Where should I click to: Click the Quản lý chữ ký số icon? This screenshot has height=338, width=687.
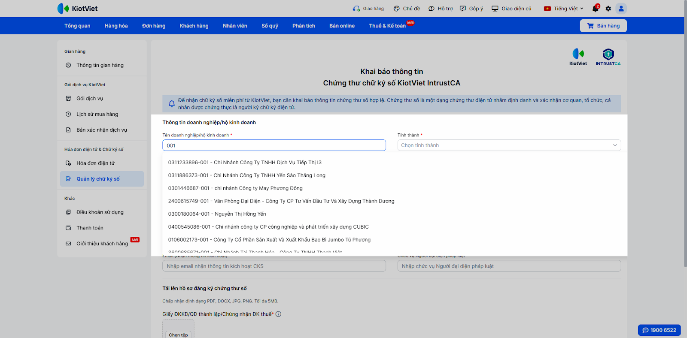(68, 179)
